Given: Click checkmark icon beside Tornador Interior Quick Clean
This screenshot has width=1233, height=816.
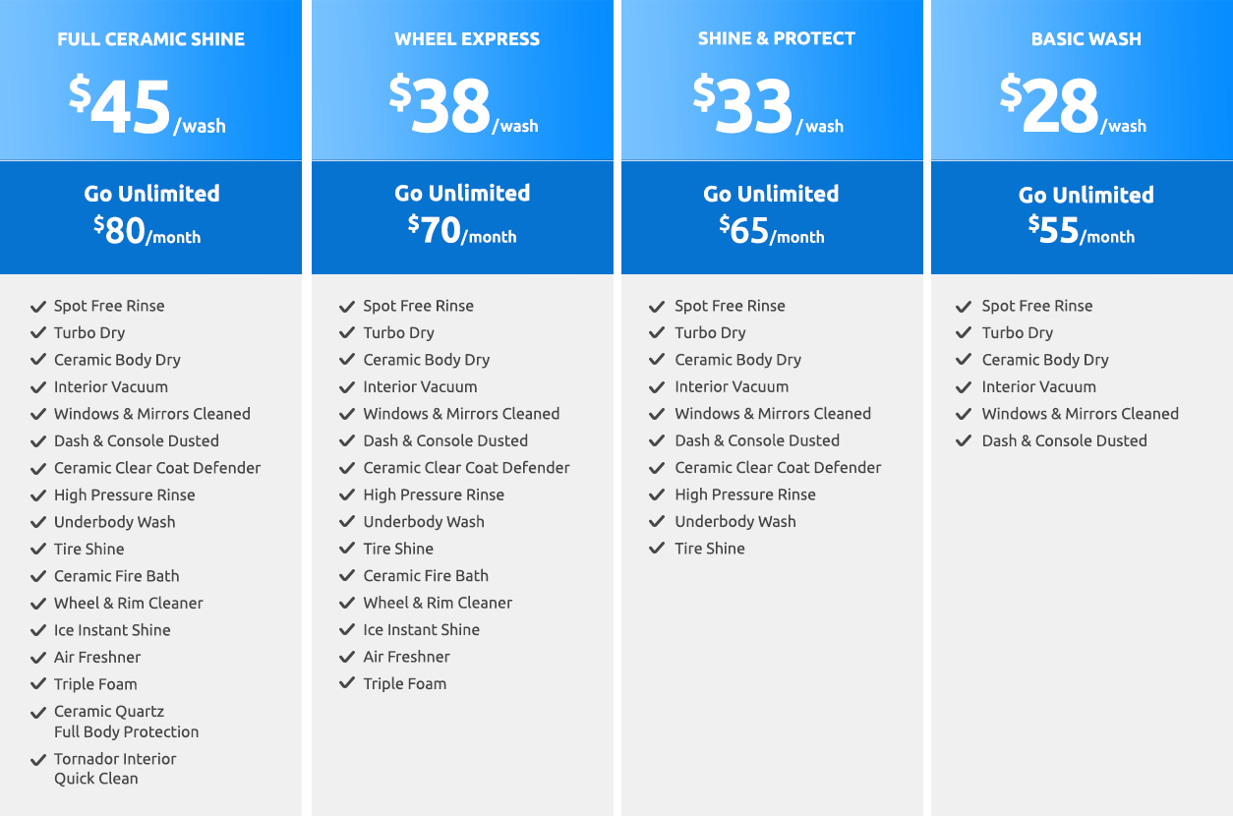Looking at the screenshot, I should coord(38,760).
